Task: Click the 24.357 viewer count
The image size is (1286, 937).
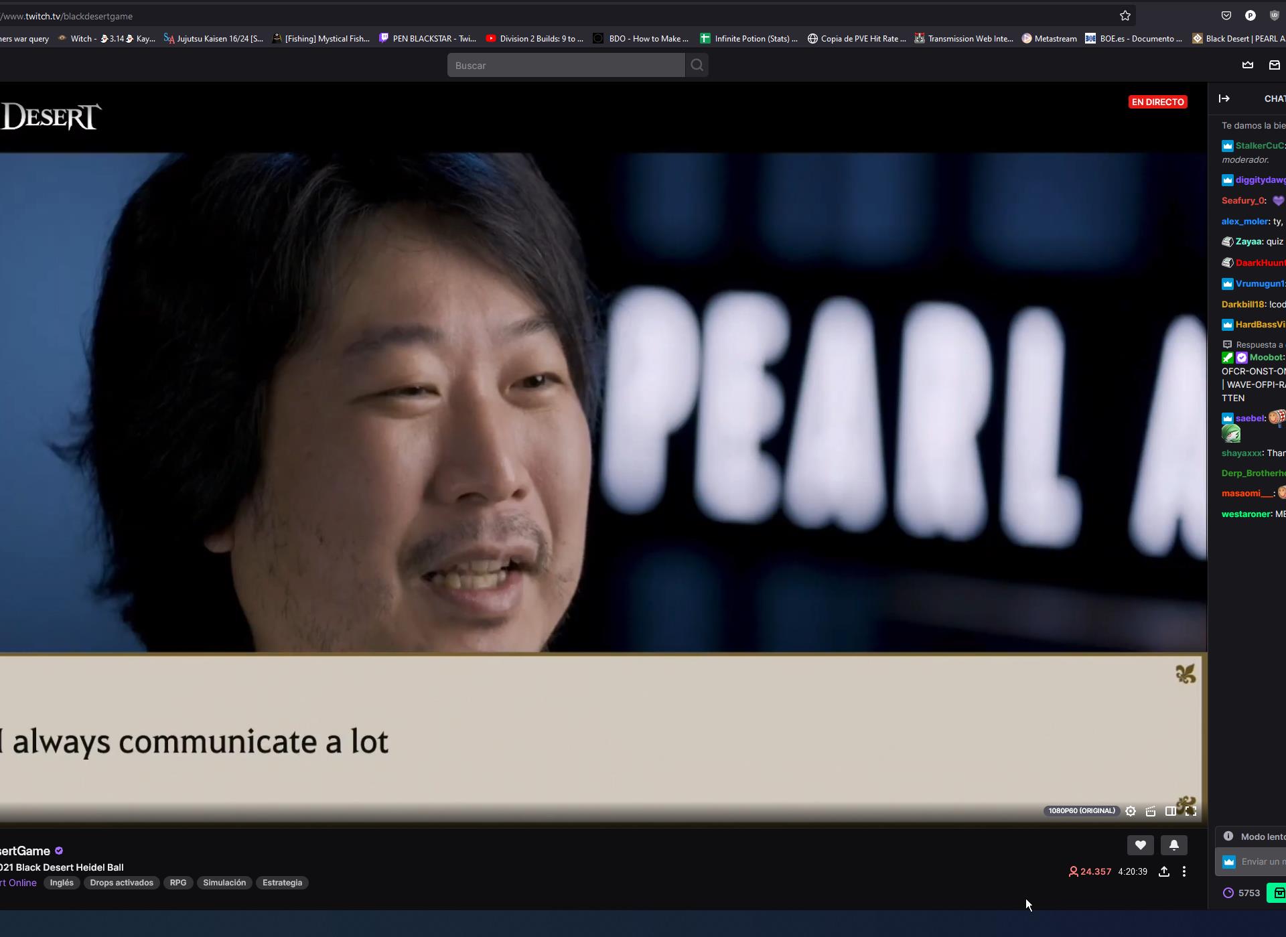Action: tap(1090, 871)
